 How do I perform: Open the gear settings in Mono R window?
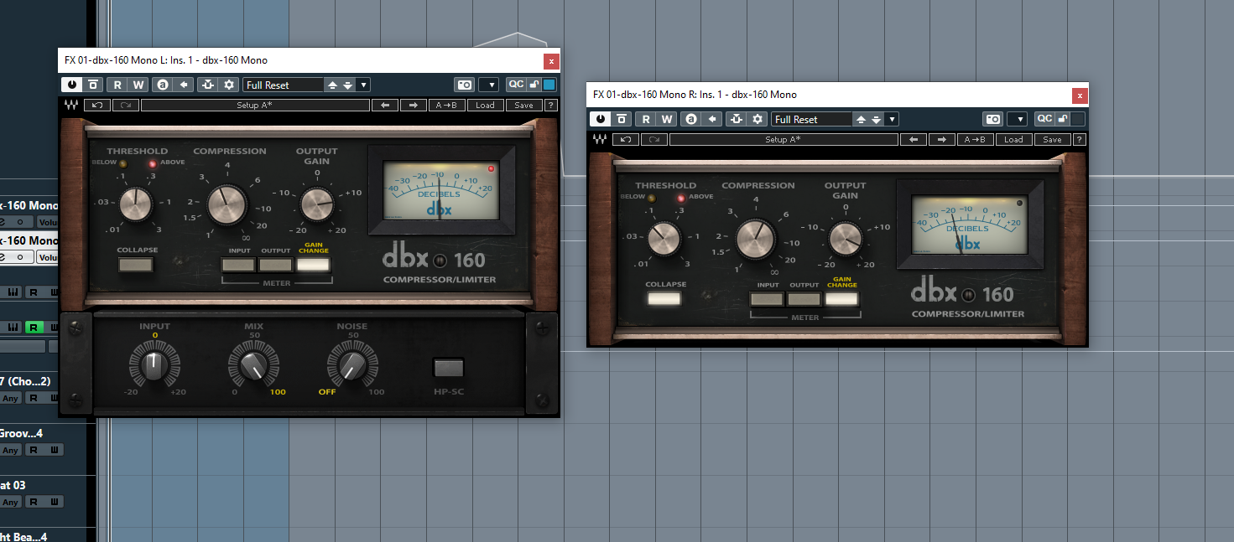[x=757, y=119]
